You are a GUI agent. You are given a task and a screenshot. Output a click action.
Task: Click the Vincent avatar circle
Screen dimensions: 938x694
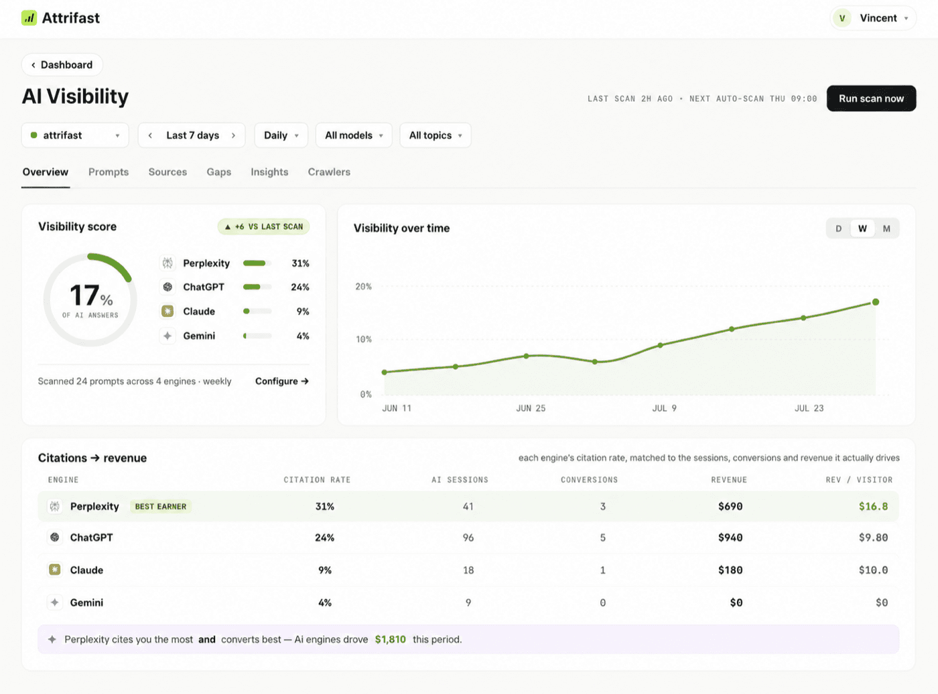[x=842, y=18]
